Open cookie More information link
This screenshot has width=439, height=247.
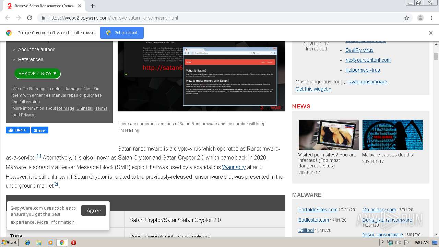(x=56, y=222)
